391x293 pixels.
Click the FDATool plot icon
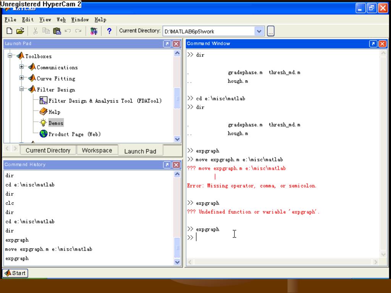point(44,100)
